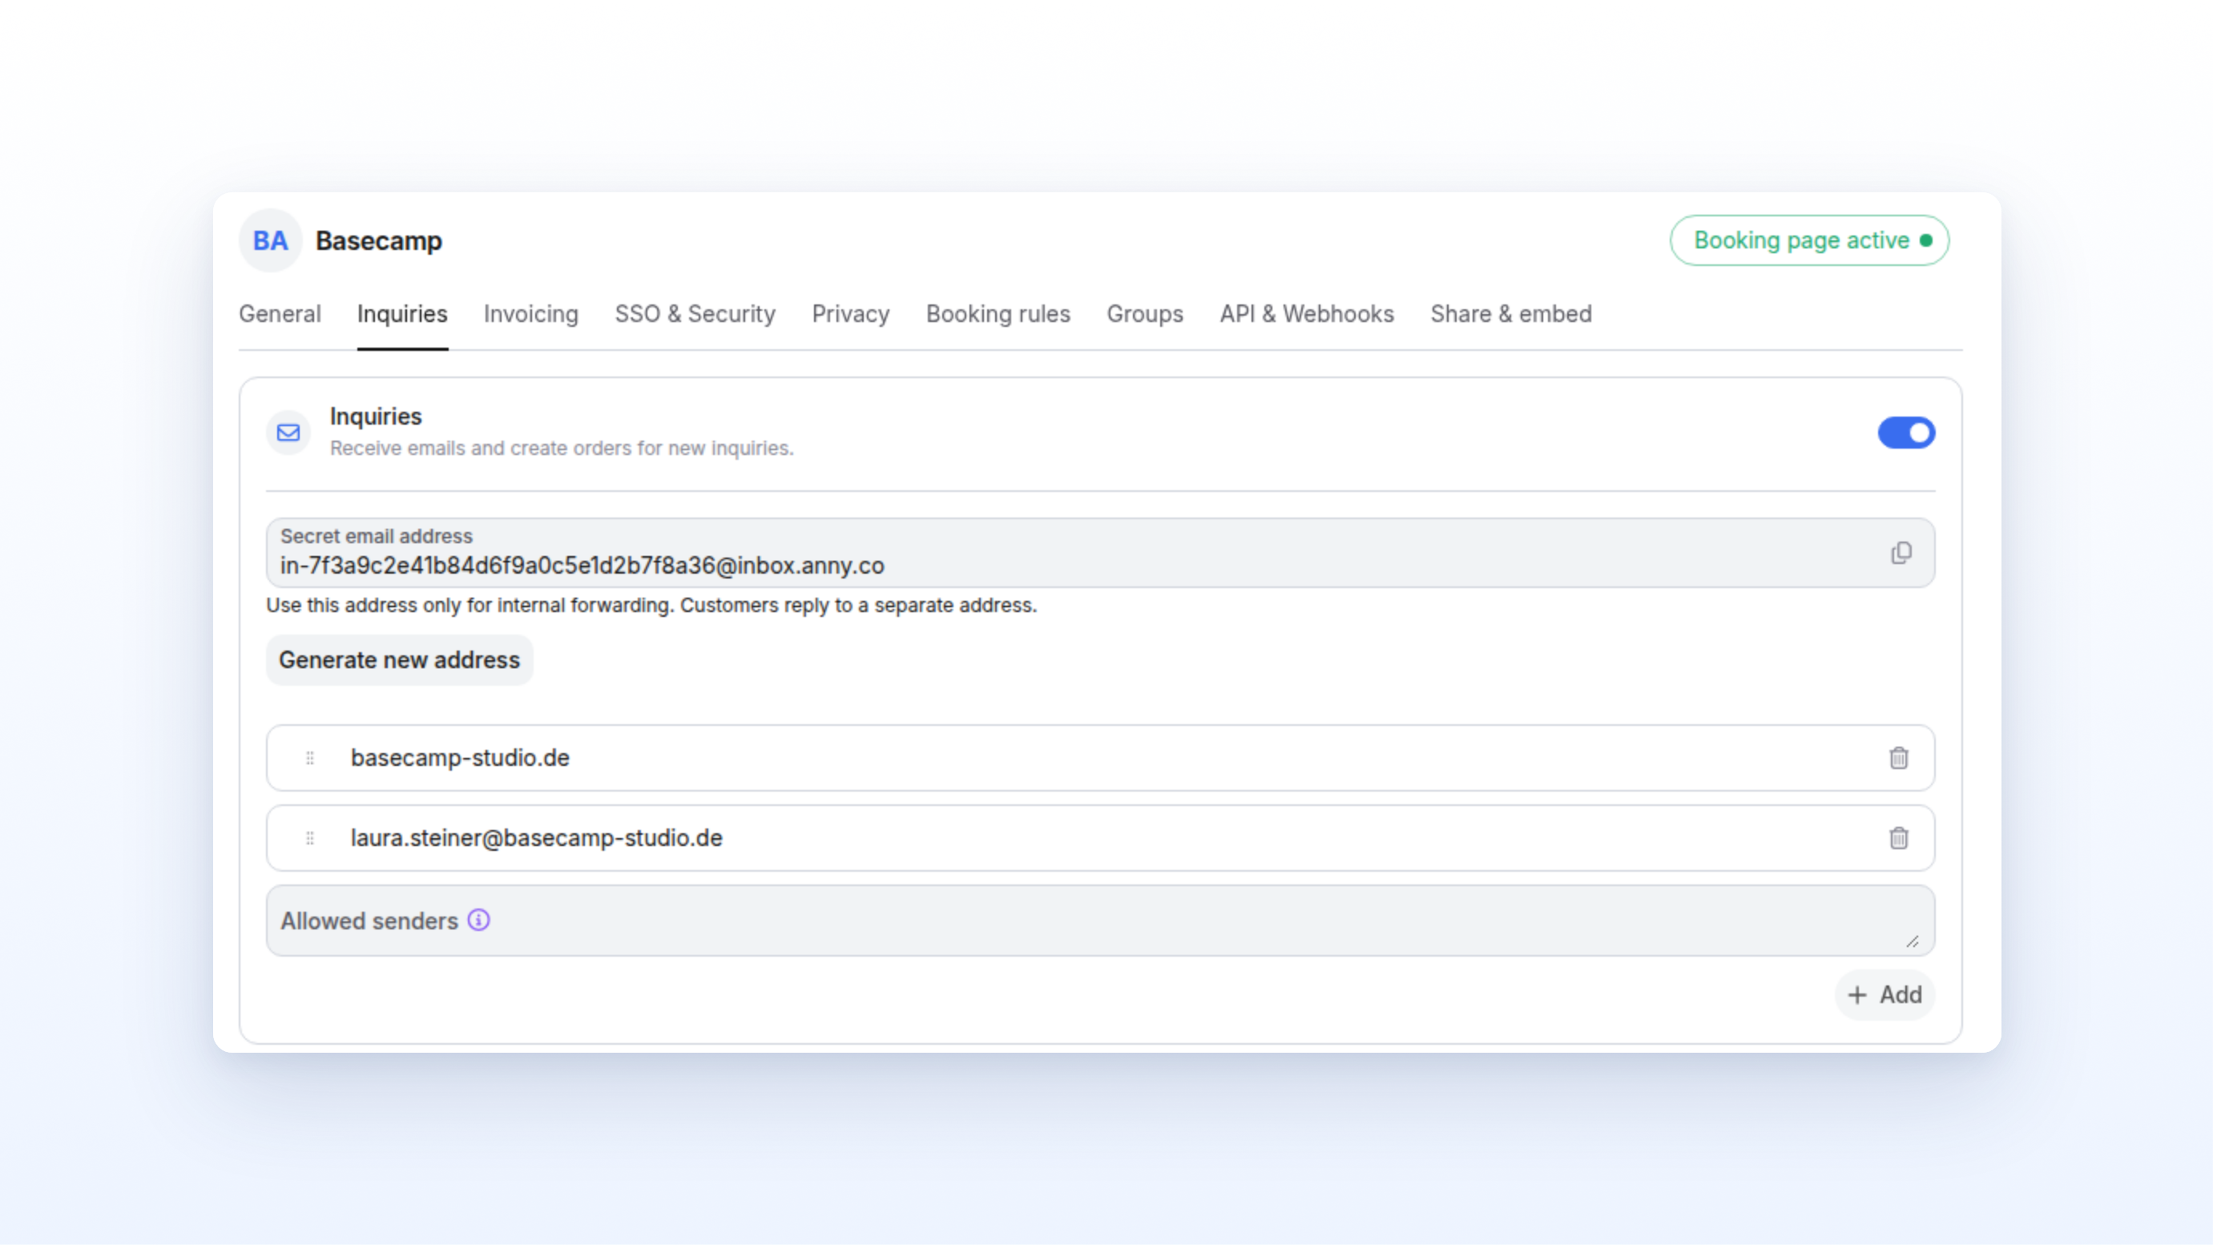Go to the Privacy tab
This screenshot has height=1245, width=2213.
pos(850,315)
